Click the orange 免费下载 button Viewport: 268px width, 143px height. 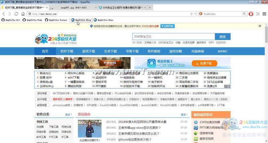204,63
